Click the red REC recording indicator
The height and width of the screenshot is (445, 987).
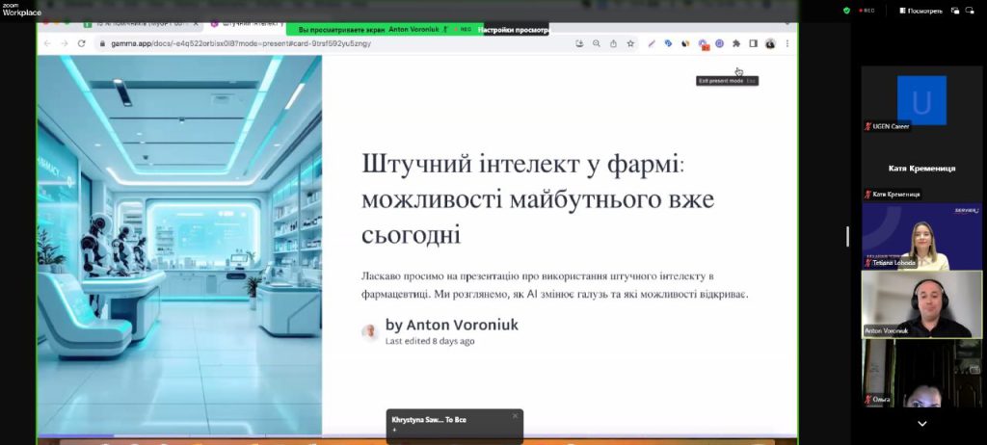[x=867, y=10]
